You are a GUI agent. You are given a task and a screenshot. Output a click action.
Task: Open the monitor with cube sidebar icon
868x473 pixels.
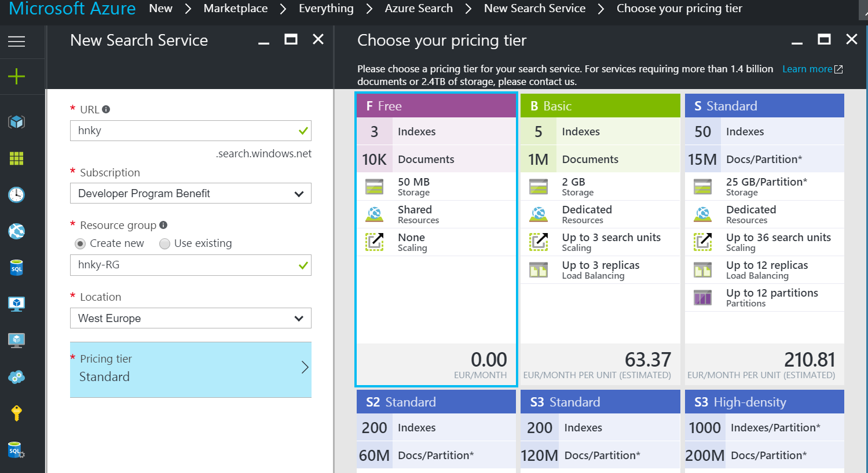tap(16, 304)
